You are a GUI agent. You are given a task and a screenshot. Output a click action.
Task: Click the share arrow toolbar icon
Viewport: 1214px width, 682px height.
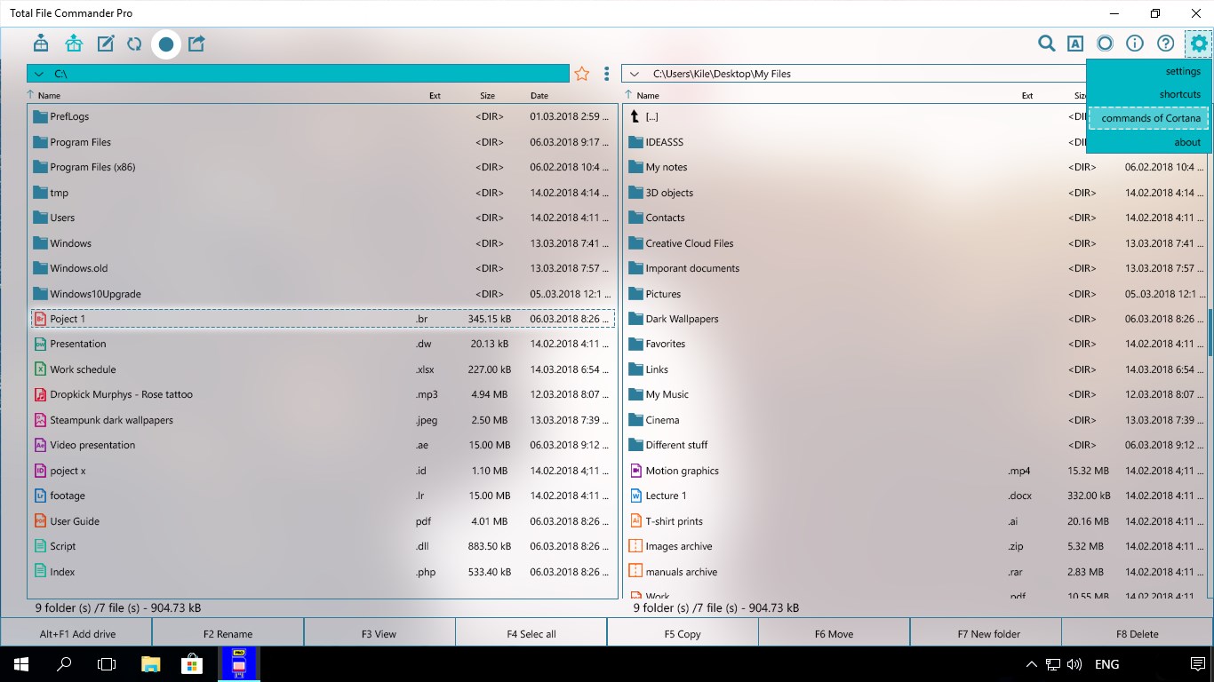point(196,44)
